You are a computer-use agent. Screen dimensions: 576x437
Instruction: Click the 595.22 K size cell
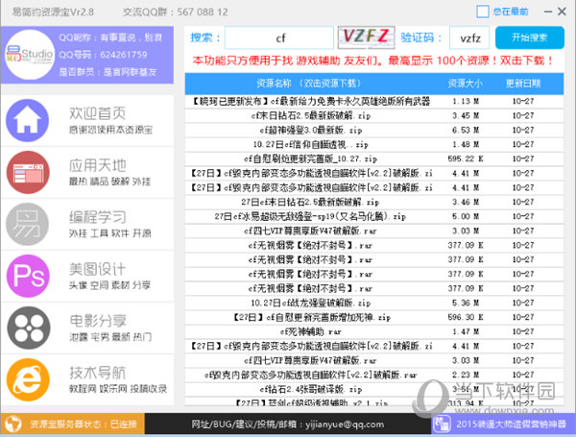pos(466,158)
